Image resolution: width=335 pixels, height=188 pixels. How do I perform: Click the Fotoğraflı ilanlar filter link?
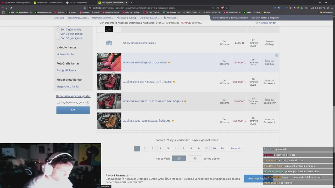67,70
